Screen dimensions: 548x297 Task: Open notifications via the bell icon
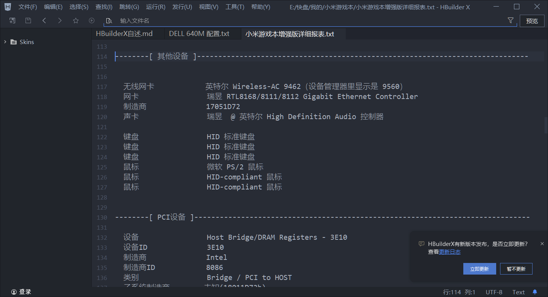click(x=535, y=292)
